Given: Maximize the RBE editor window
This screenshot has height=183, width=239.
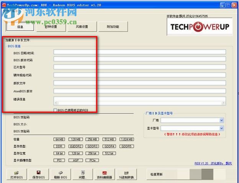Looking at the screenshot, I should [229, 5].
